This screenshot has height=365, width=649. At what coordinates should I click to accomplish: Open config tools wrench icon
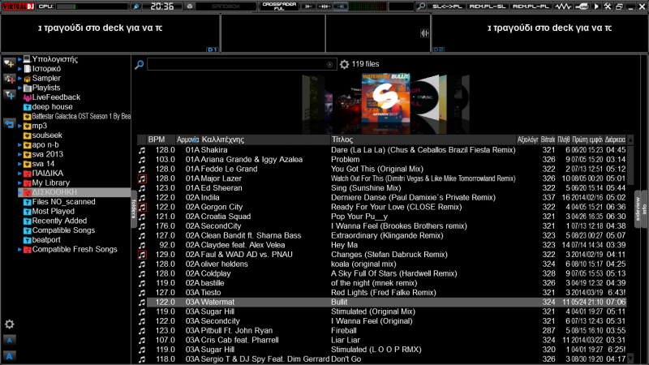(608, 6)
